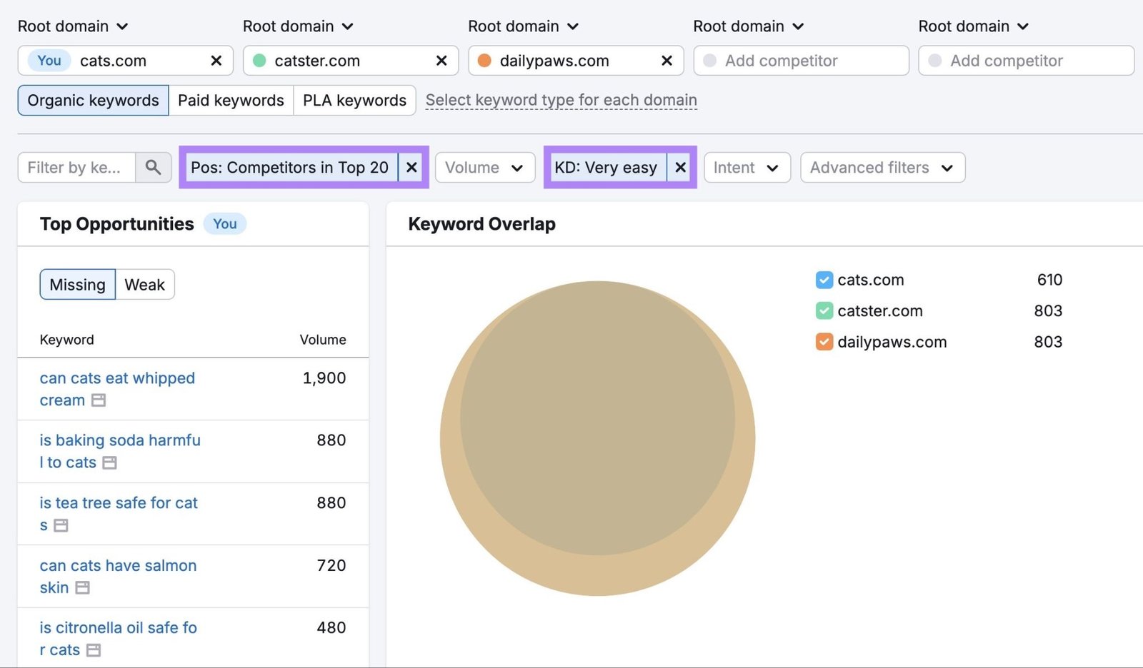Expand the Advanced filters dropdown
This screenshot has width=1143, height=668.
pos(882,167)
